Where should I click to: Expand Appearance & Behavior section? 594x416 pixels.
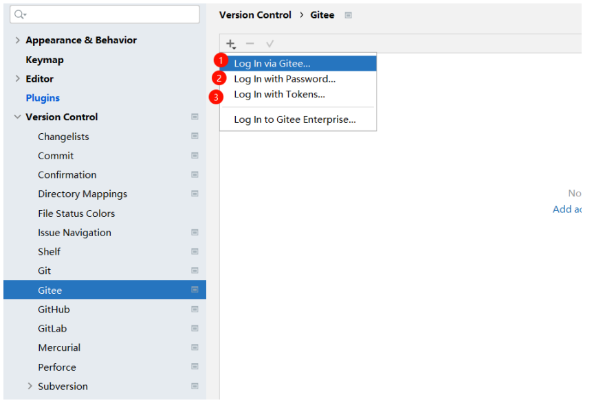[17, 40]
